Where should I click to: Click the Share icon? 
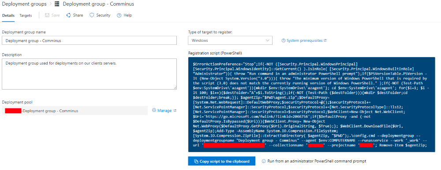68,15
